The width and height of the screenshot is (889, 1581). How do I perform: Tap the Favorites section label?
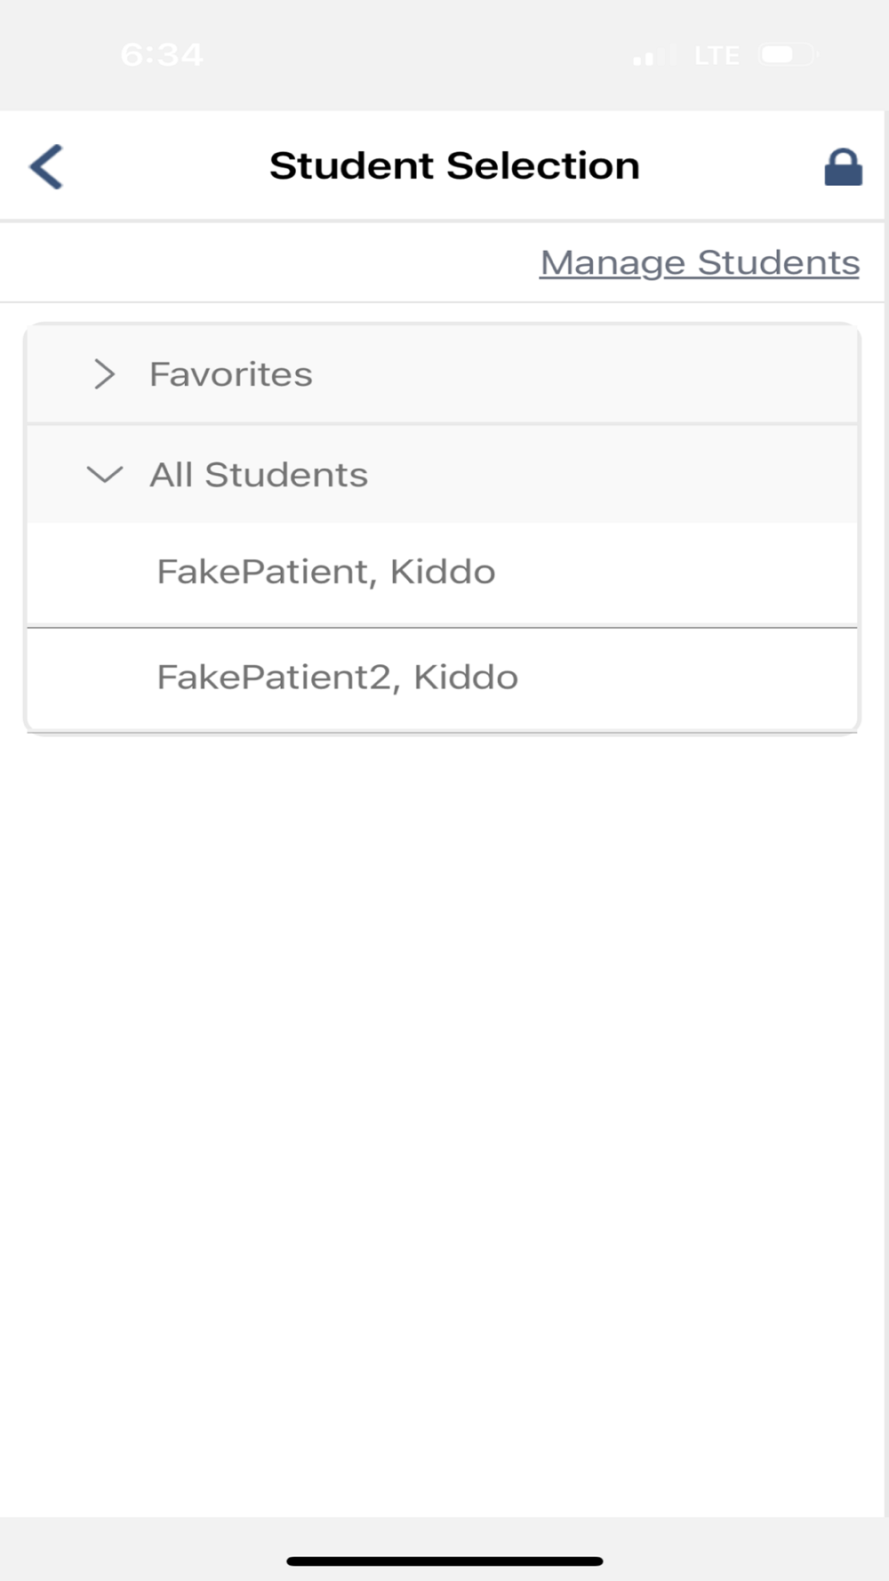pos(231,374)
